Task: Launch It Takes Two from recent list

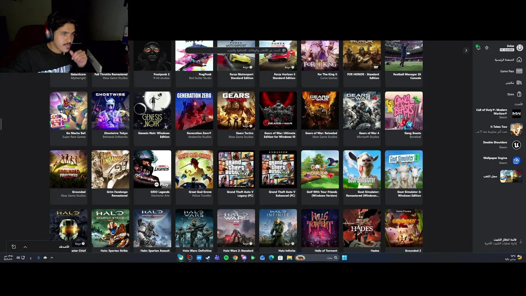Action: [x=498, y=129]
